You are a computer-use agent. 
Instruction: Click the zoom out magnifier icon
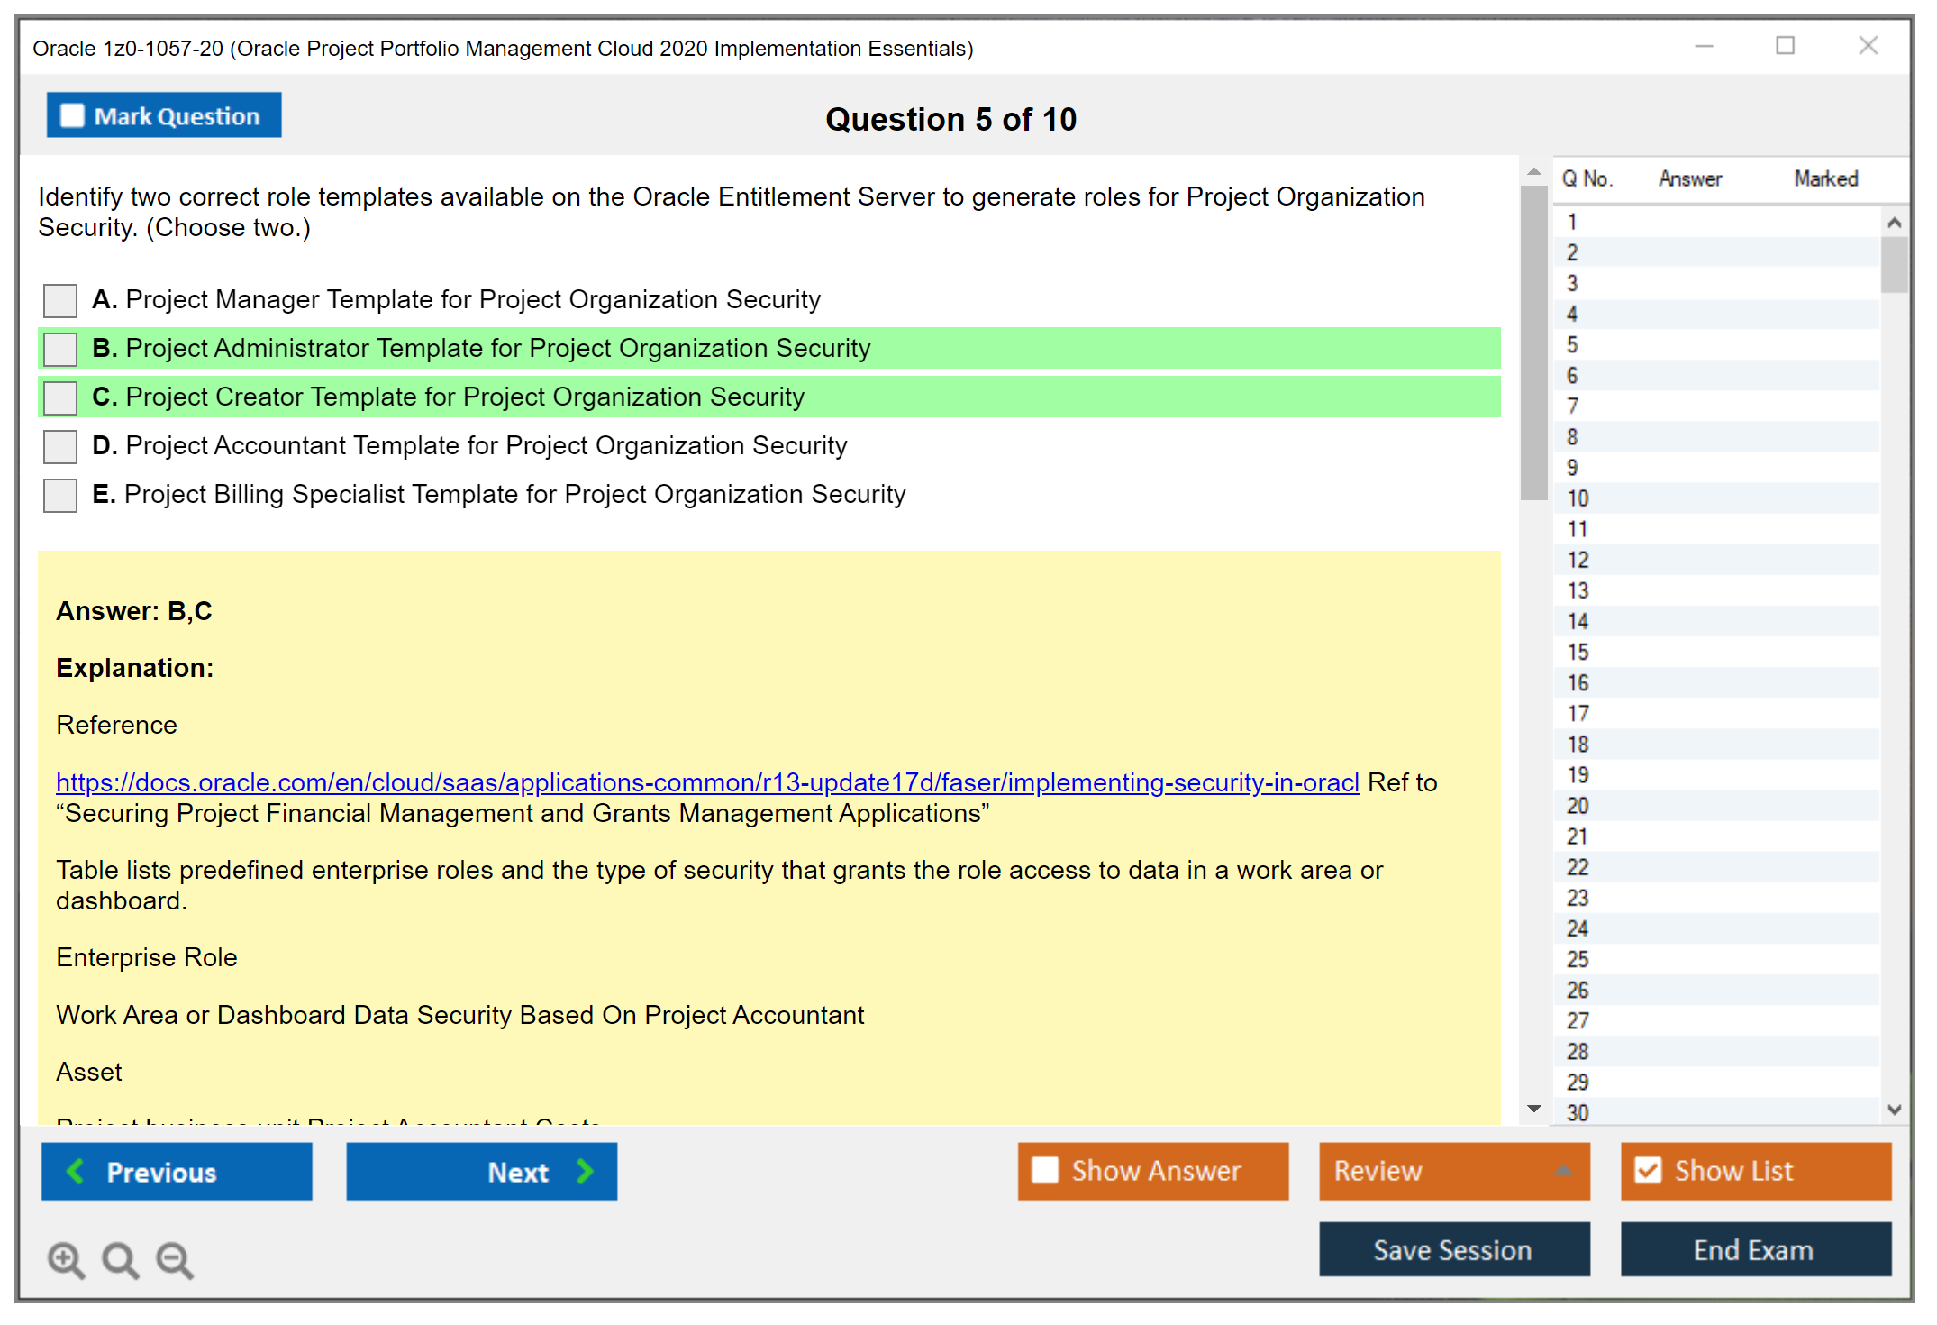[x=174, y=1259]
